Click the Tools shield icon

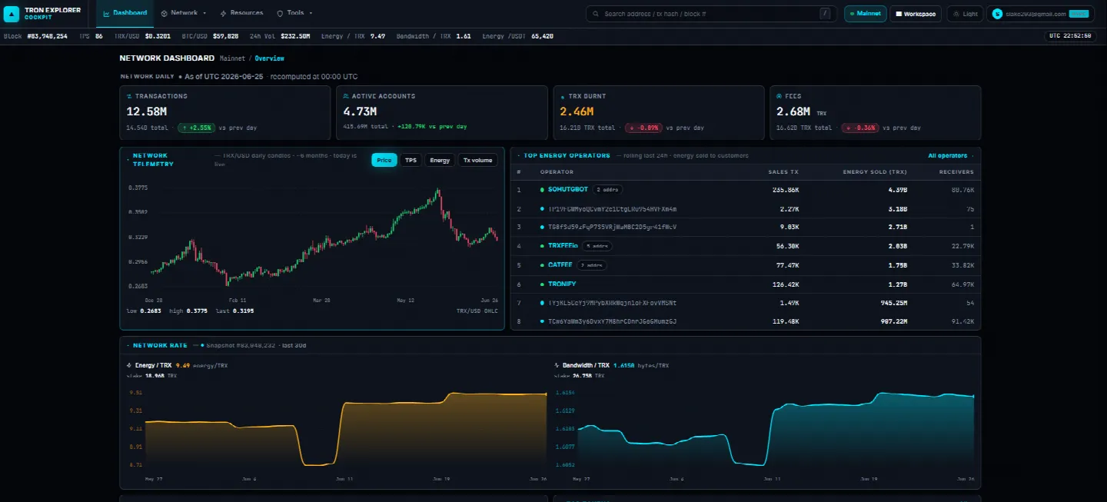280,13
